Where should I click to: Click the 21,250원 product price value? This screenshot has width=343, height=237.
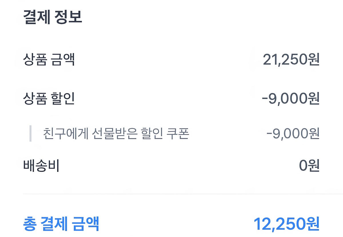pyautogui.click(x=291, y=60)
